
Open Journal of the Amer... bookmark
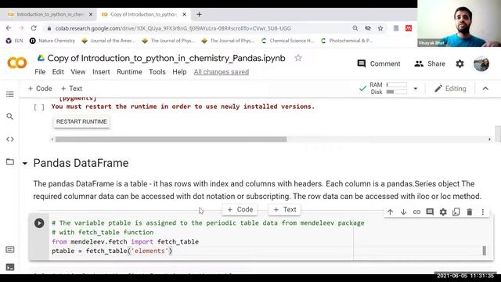(x=109, y=41)
